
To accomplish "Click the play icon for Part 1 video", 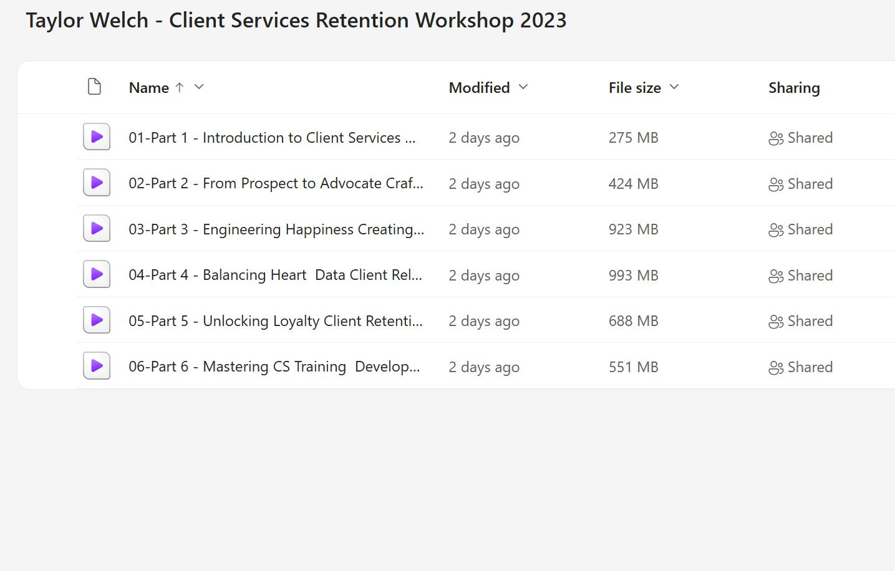I will tap(96, 137).
